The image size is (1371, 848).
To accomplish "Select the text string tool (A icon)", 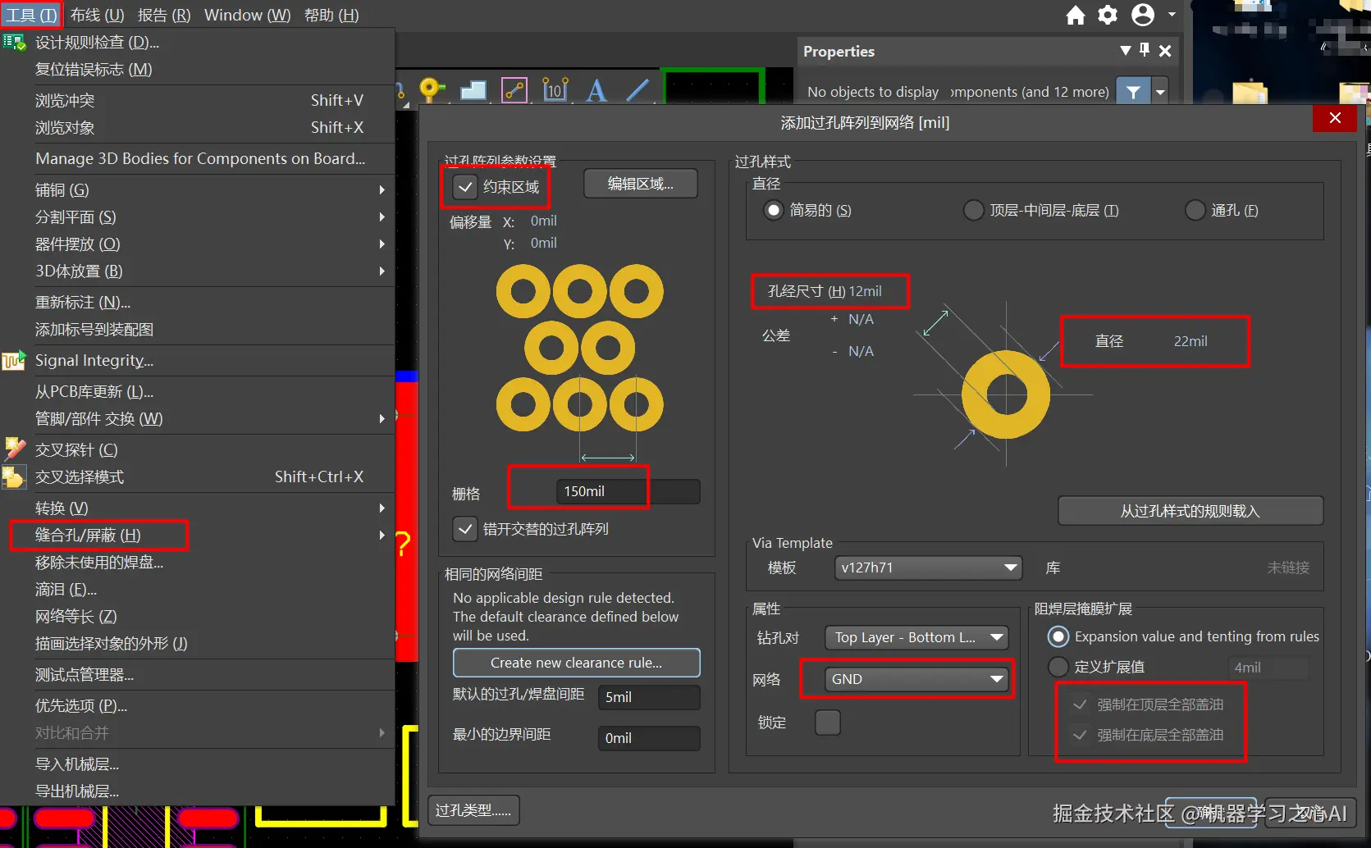I will pyautogui.click(x=596, y=89).
